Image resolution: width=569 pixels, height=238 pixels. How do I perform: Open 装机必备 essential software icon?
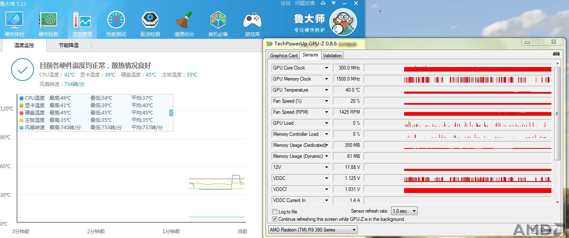click(218, 24)
